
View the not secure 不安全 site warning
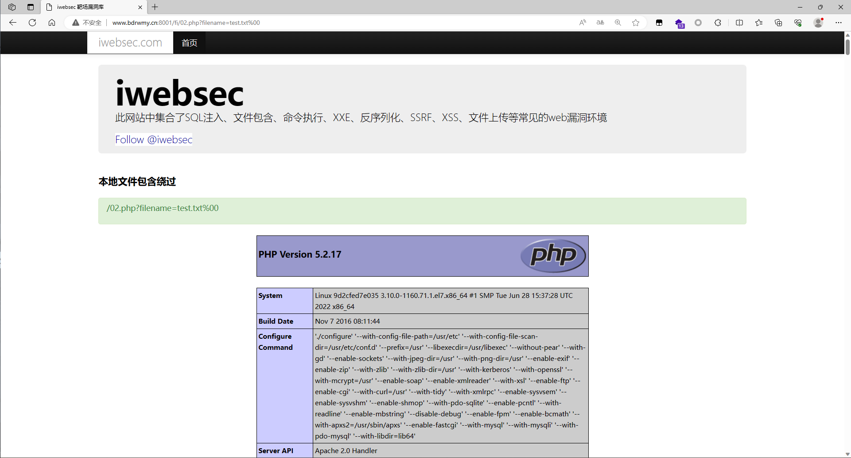(x=87, y=23)
